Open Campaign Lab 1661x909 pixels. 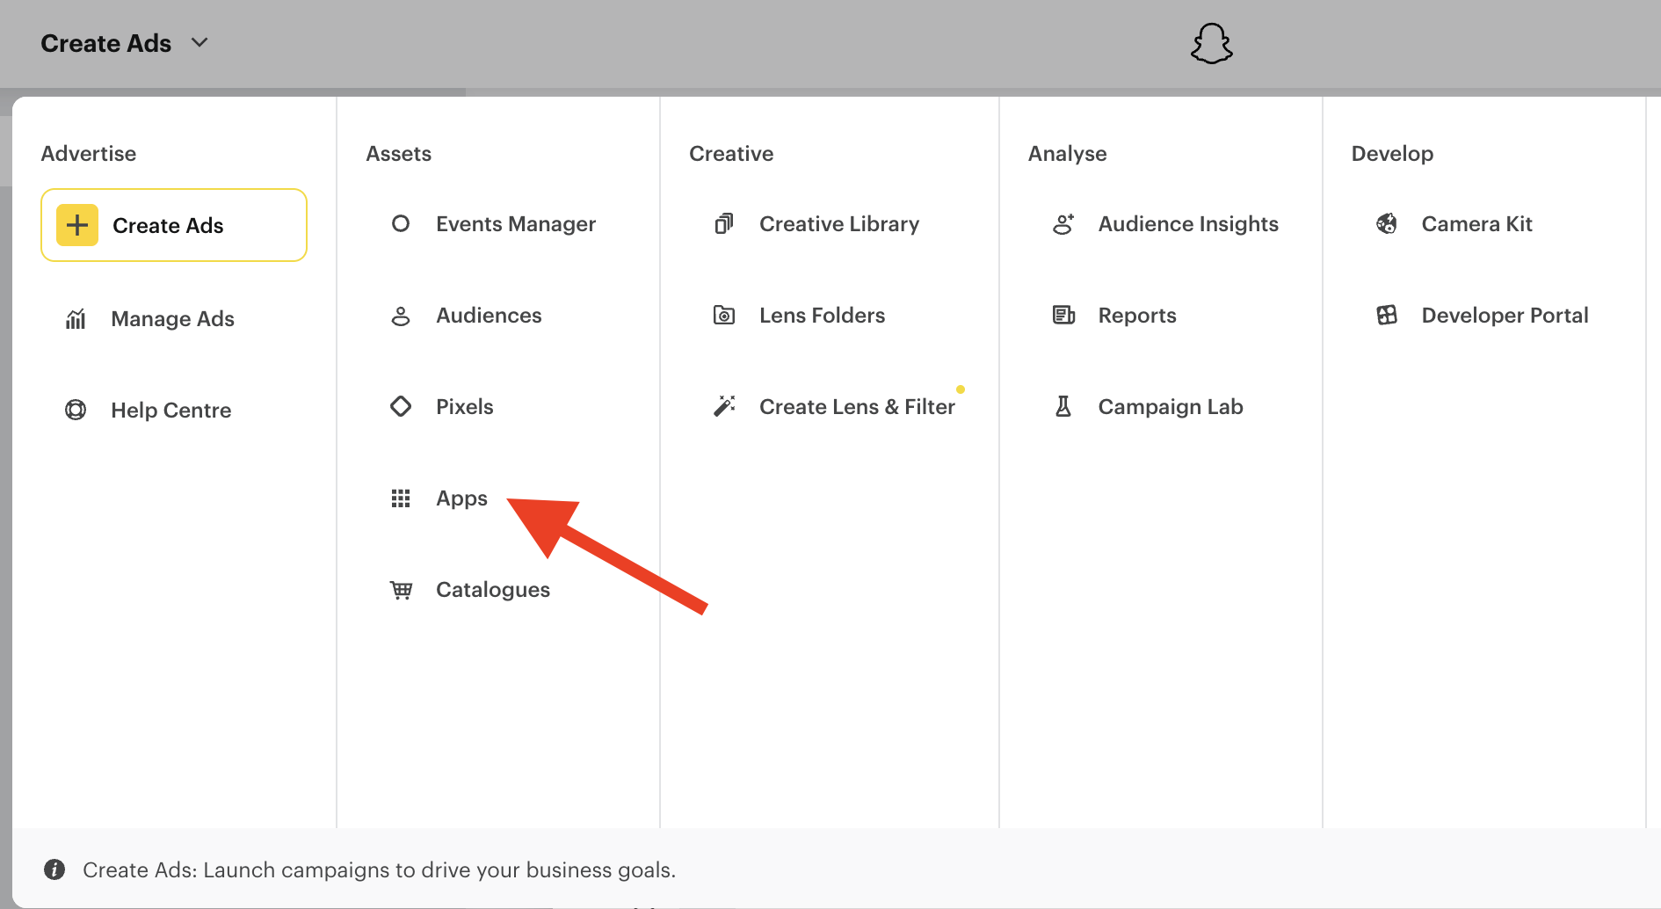point(1171,407)
